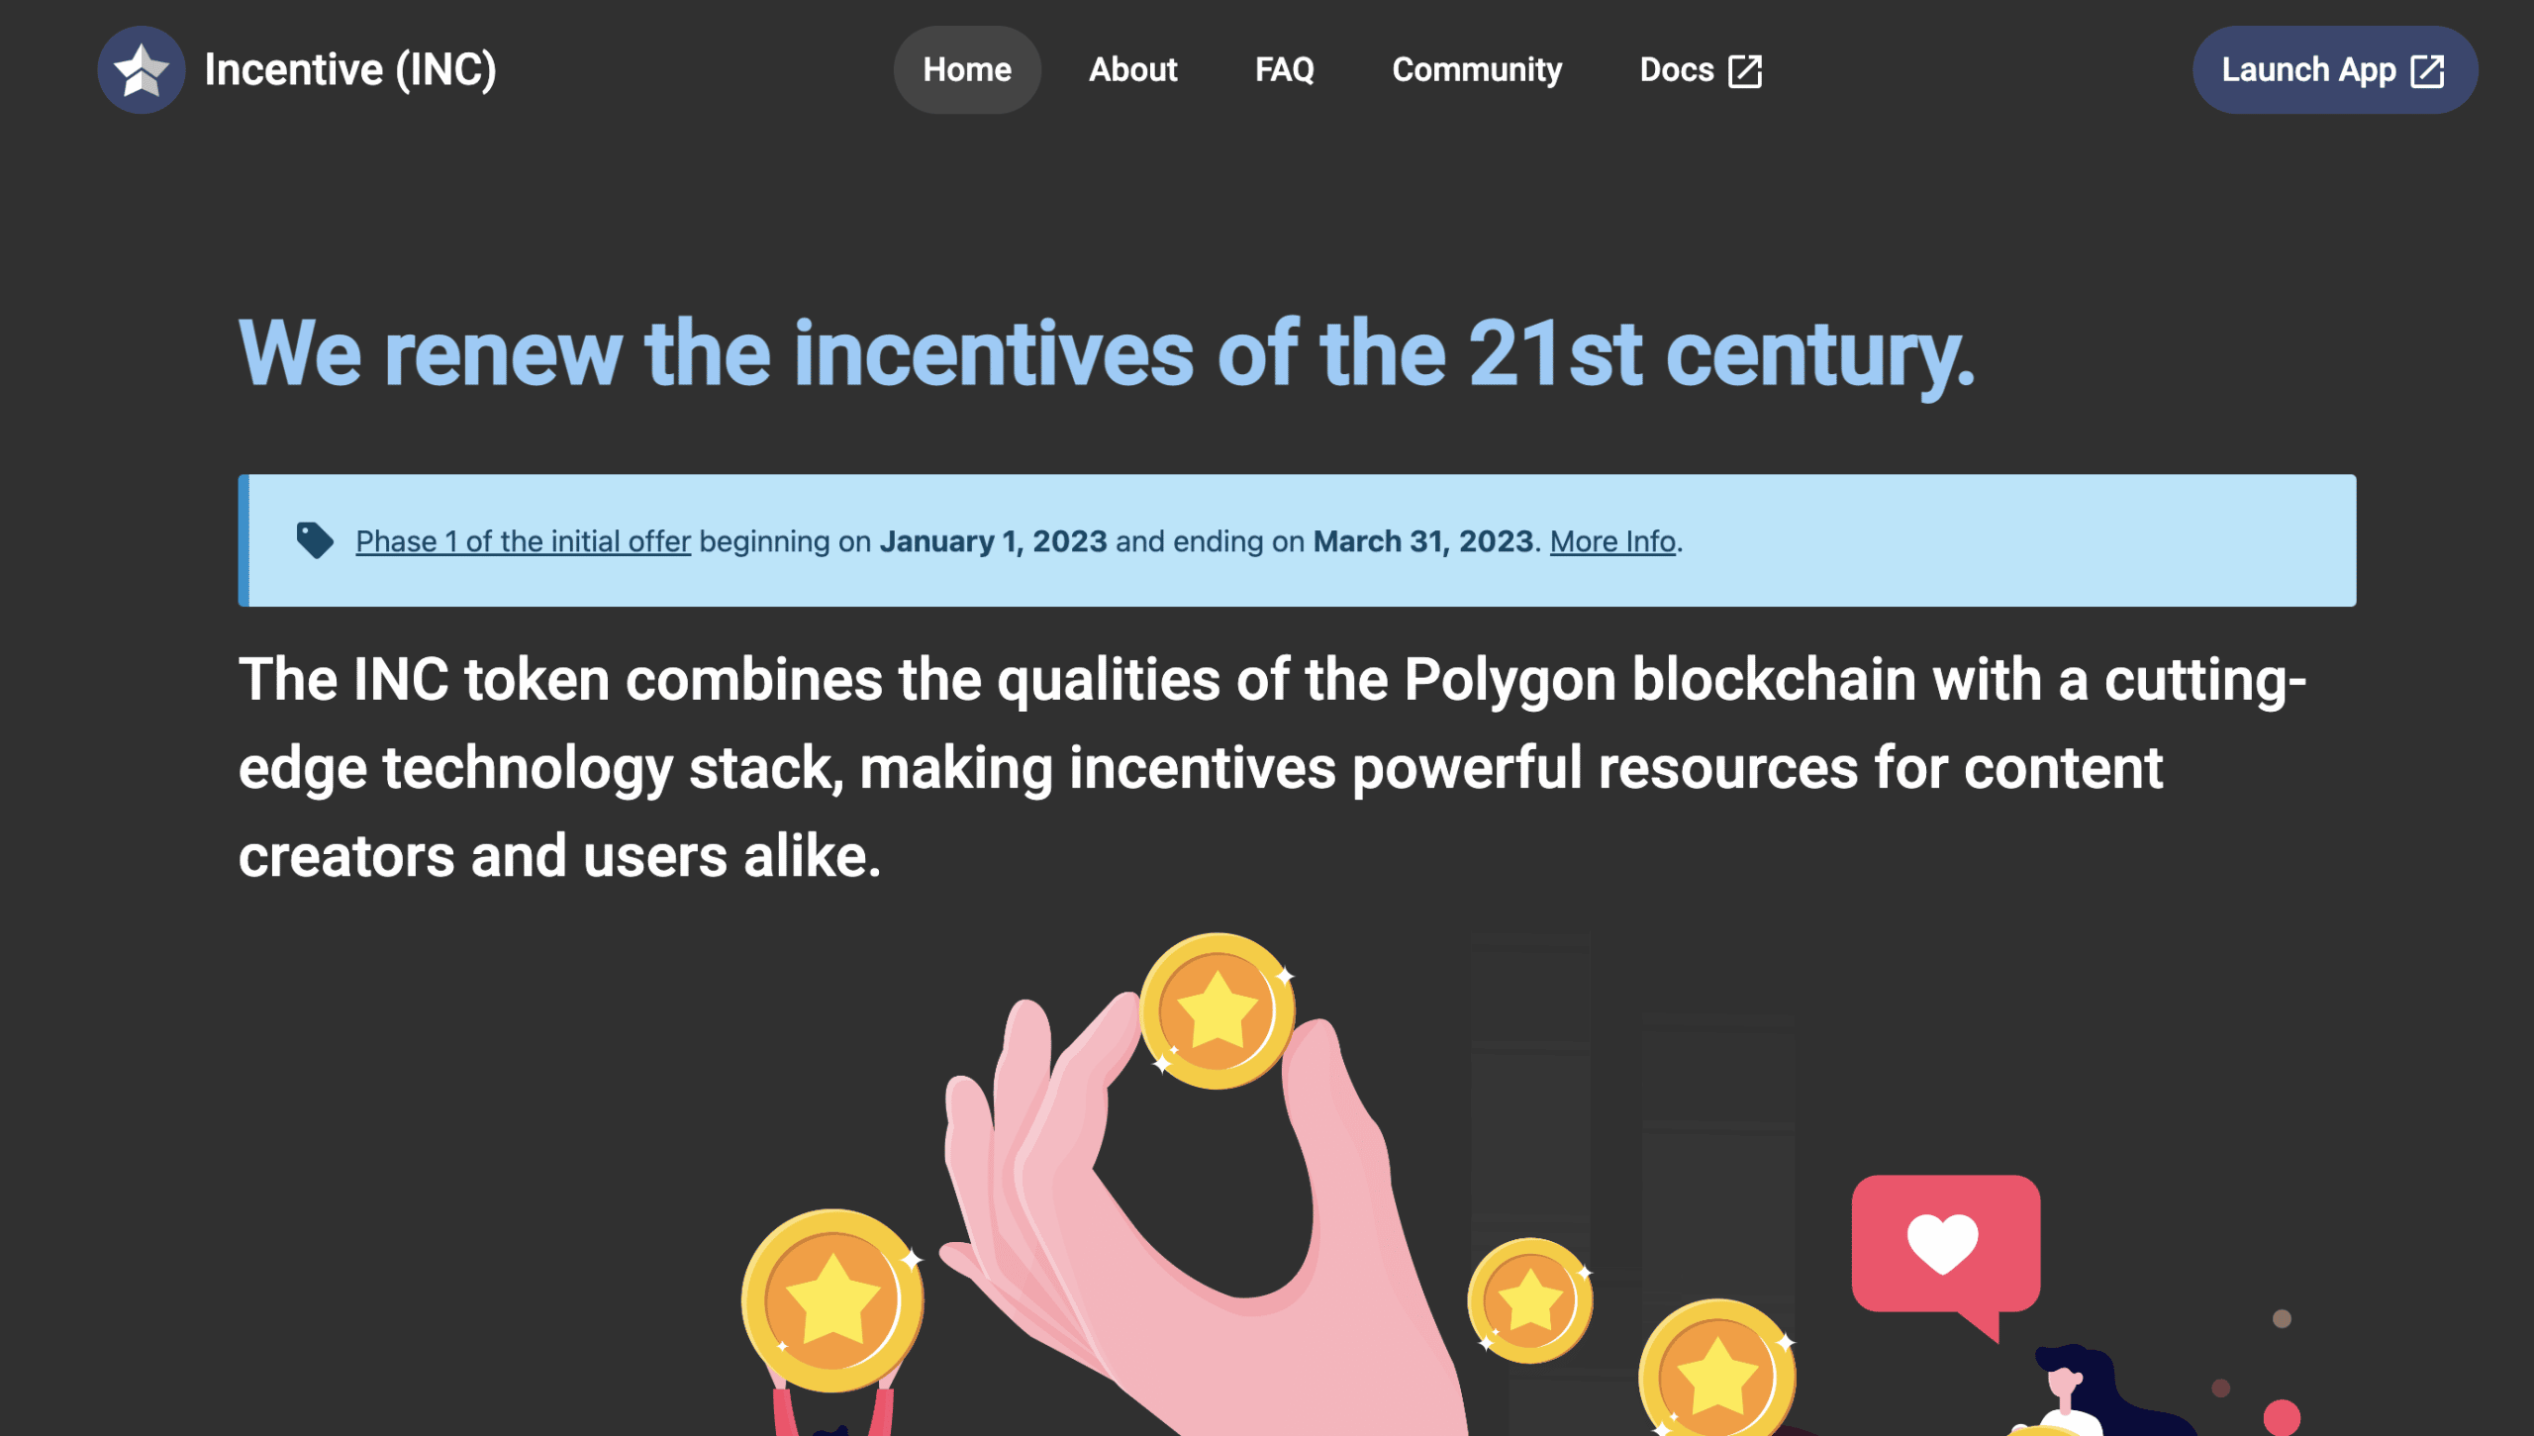Click the large star coin at lower left
This screenshot has width=2534, height=1436.
coord(832,1300)
